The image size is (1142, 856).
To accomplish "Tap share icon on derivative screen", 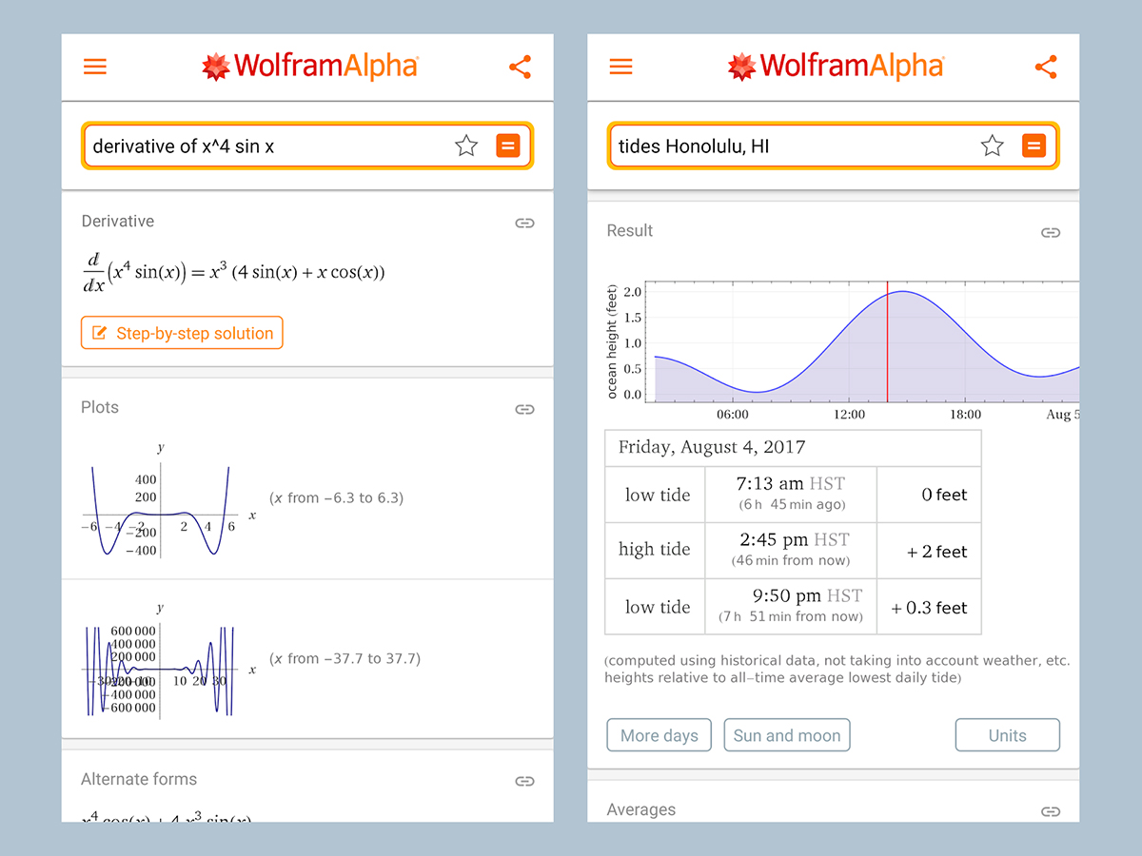I will (x=520, y=67).
